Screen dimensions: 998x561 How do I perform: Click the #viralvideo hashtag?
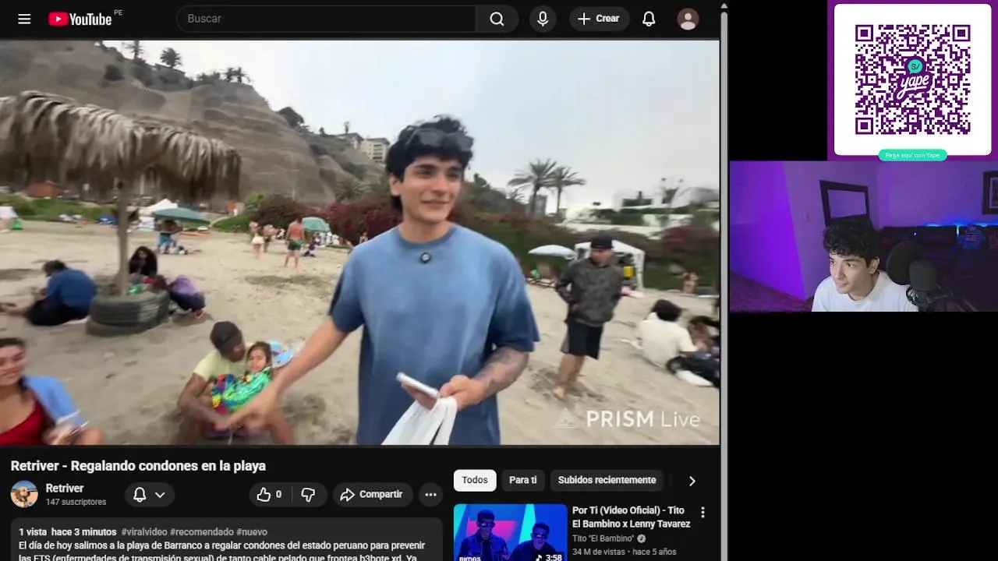[144, 531]
